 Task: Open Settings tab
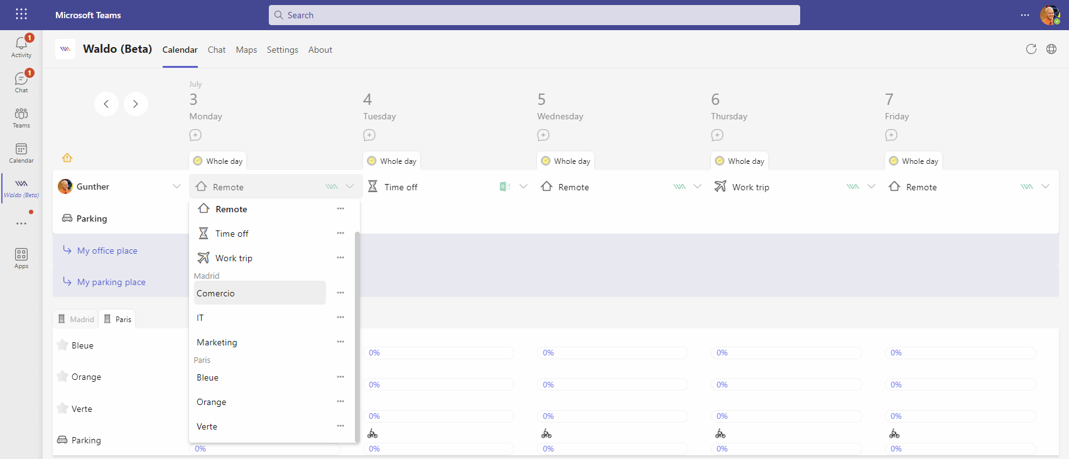(283, 50)
